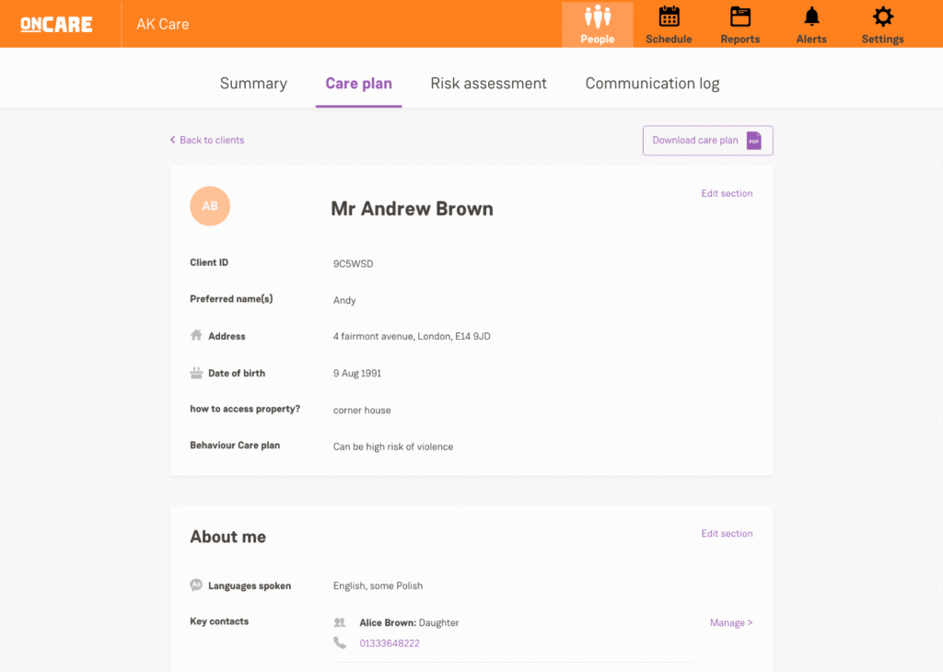Click the AK Care organisation name
This screenshot has height=672, width=943.
click(162, 24)
